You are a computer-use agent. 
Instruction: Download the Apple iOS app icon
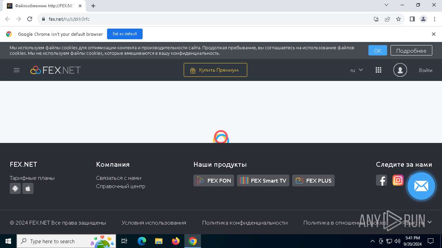pyautogui.click(x=28, y=188)
